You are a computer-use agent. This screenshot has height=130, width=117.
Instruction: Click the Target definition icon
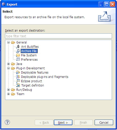pyautogui.click(x=18, y=85)
